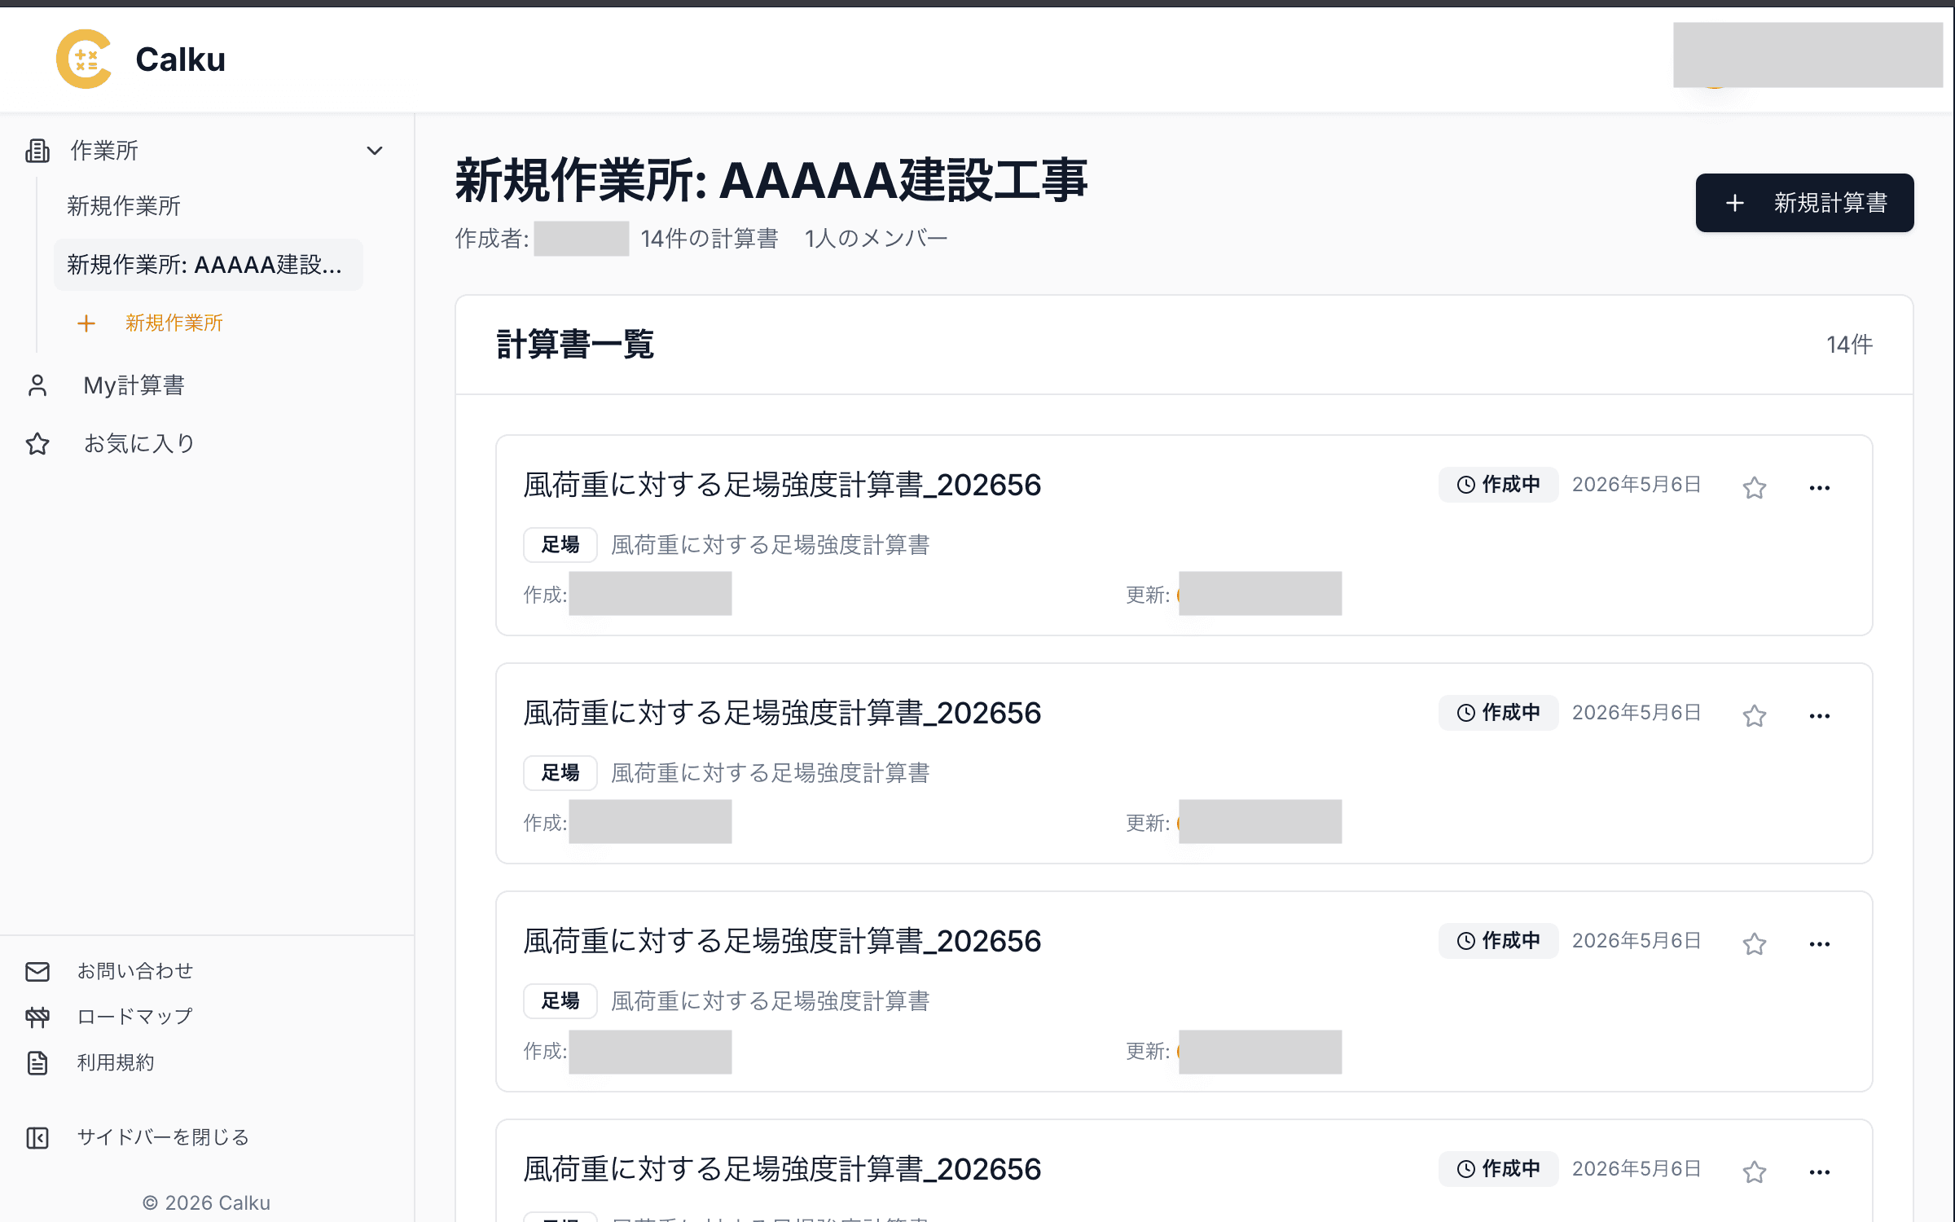Favorite the fourth calculation card's star
Screen dimensions: 1955x1222
click(x=1755, y=1171)
